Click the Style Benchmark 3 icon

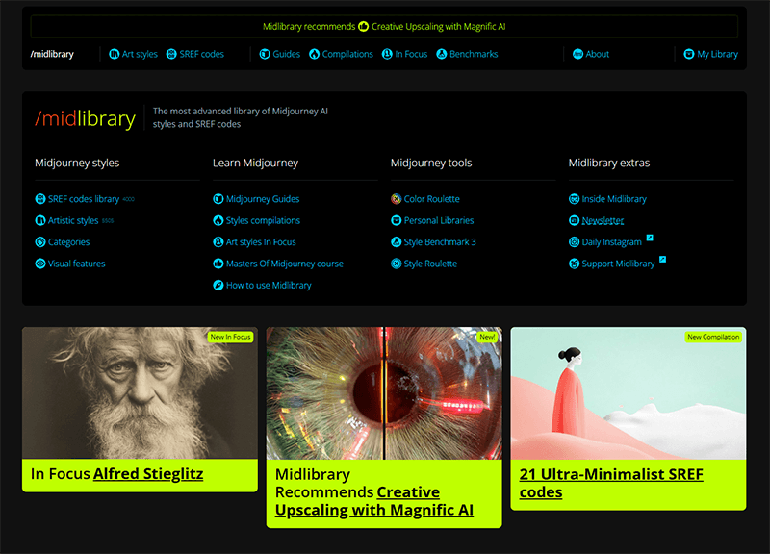[397, 242]
